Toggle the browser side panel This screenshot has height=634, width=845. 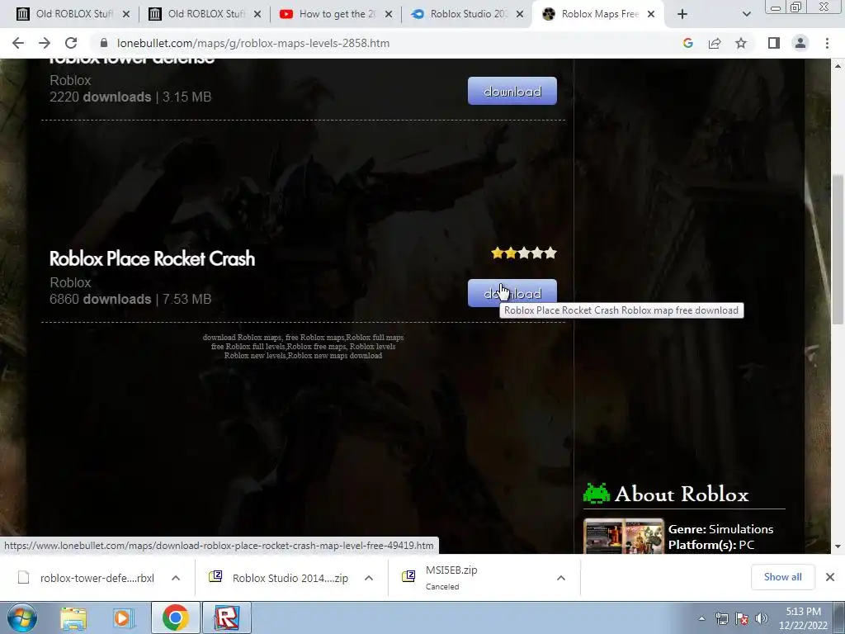point(774,43)
